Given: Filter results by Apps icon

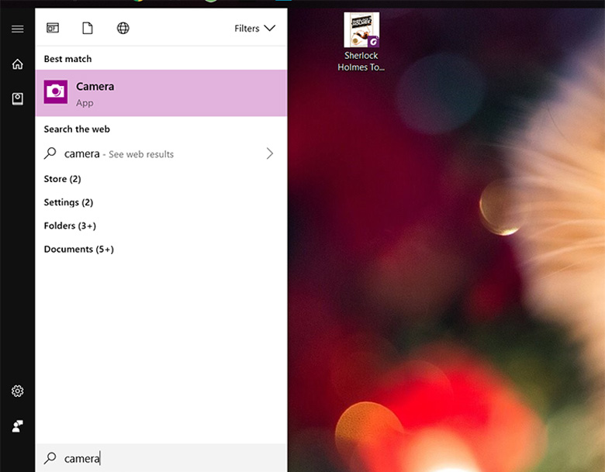Looking at the screenshot, I should point(53,29).
